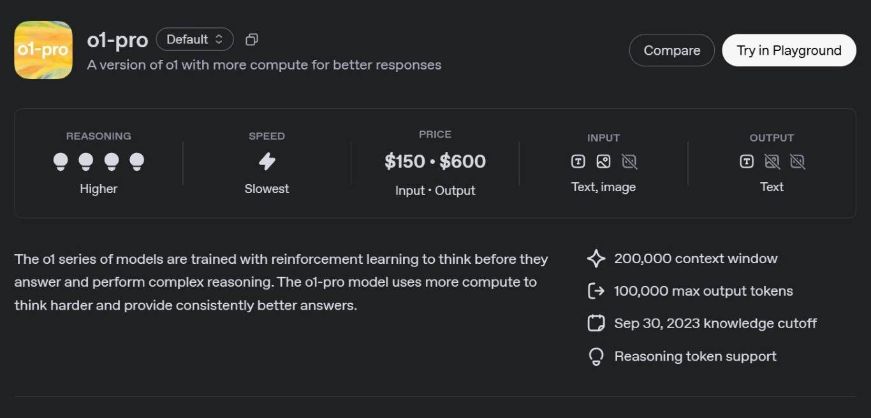Image resolution: width=871 pixels, height=418 pixels.
Task: Toggle the disabled audio output indicator
Action: click(798, 161)
